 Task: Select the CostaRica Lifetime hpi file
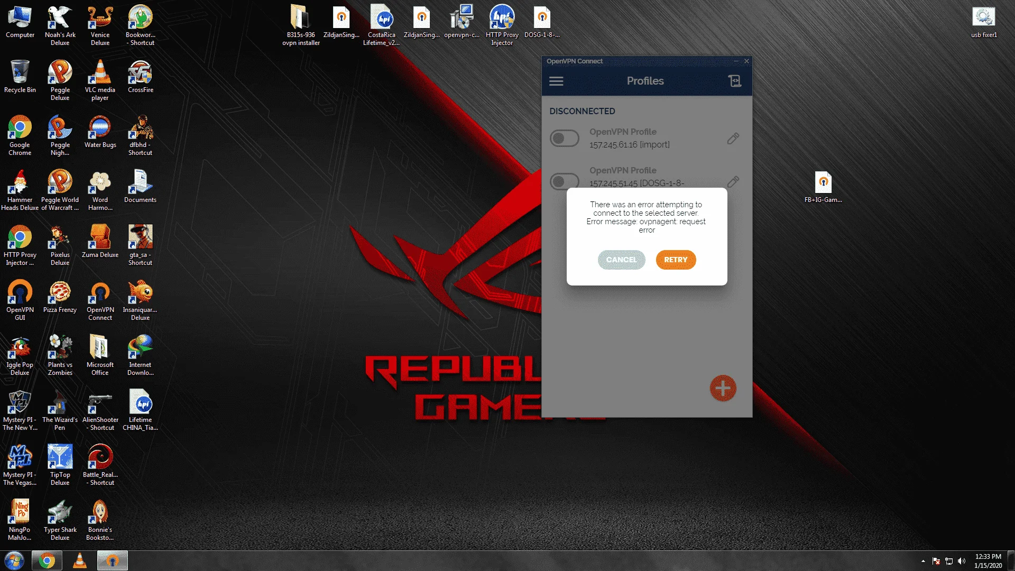coord(381,25)
